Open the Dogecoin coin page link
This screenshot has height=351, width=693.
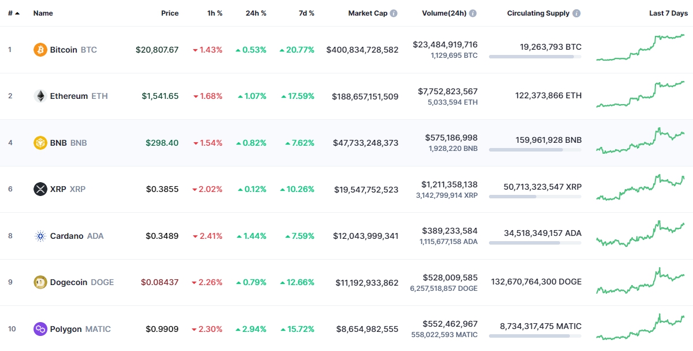click(81, 282)
